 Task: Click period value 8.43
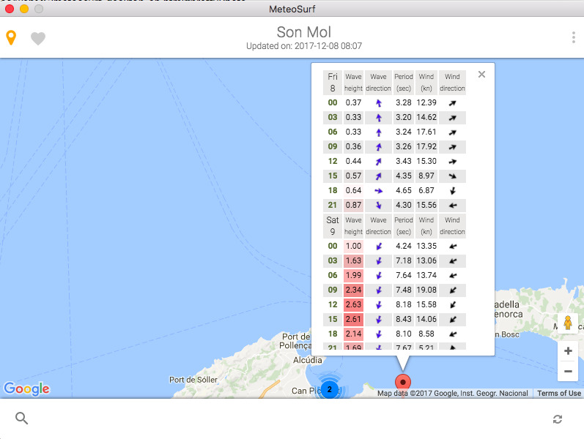[x=404, y=319]
